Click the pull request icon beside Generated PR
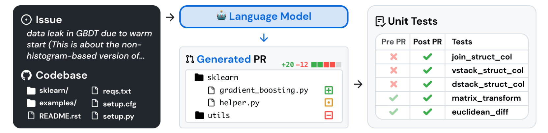The image size is (548, 133). click(190, 59)
